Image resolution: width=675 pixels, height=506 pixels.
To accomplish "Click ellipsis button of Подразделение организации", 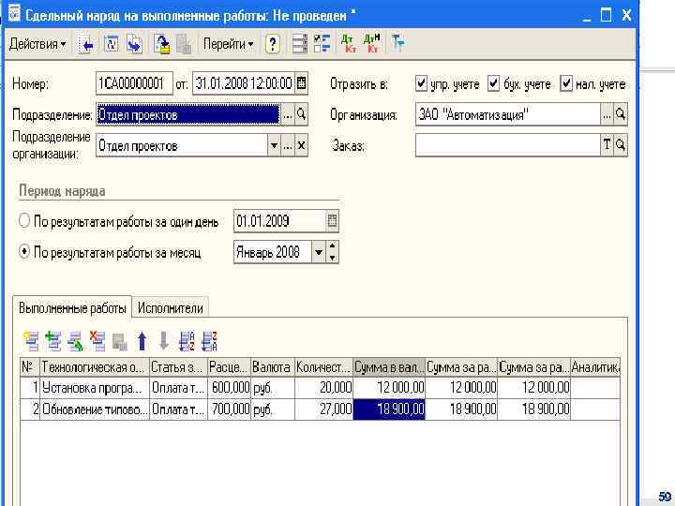I will (x=288, y=146).
